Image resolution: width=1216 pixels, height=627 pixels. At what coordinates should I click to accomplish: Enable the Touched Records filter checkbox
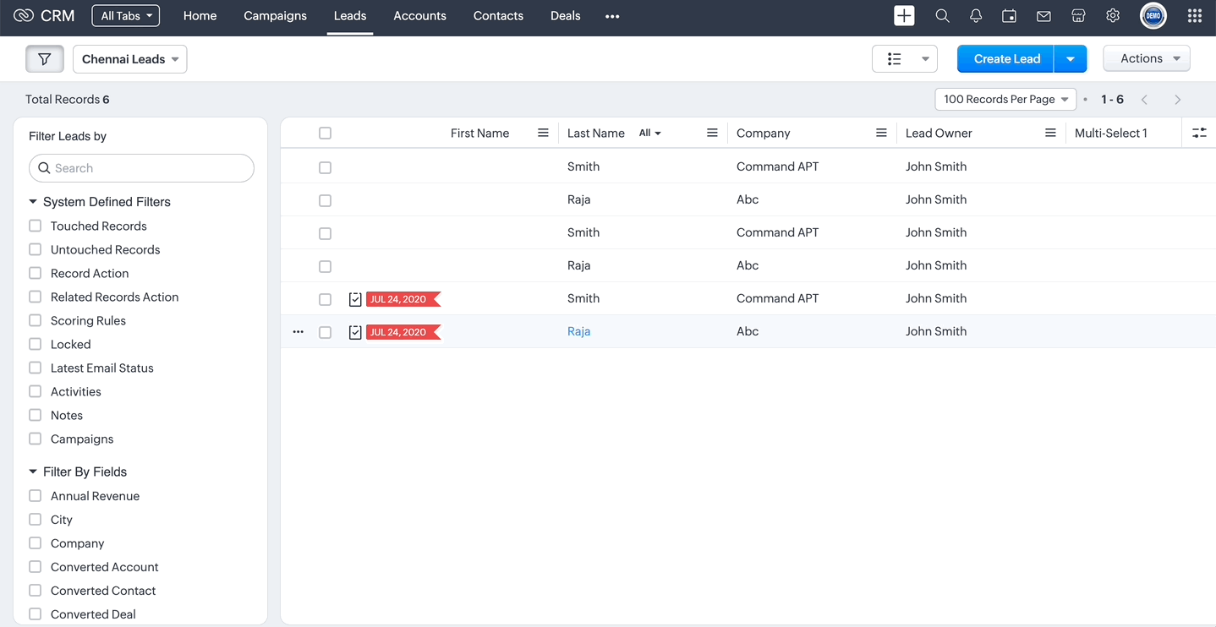click(x=36, y=226)
